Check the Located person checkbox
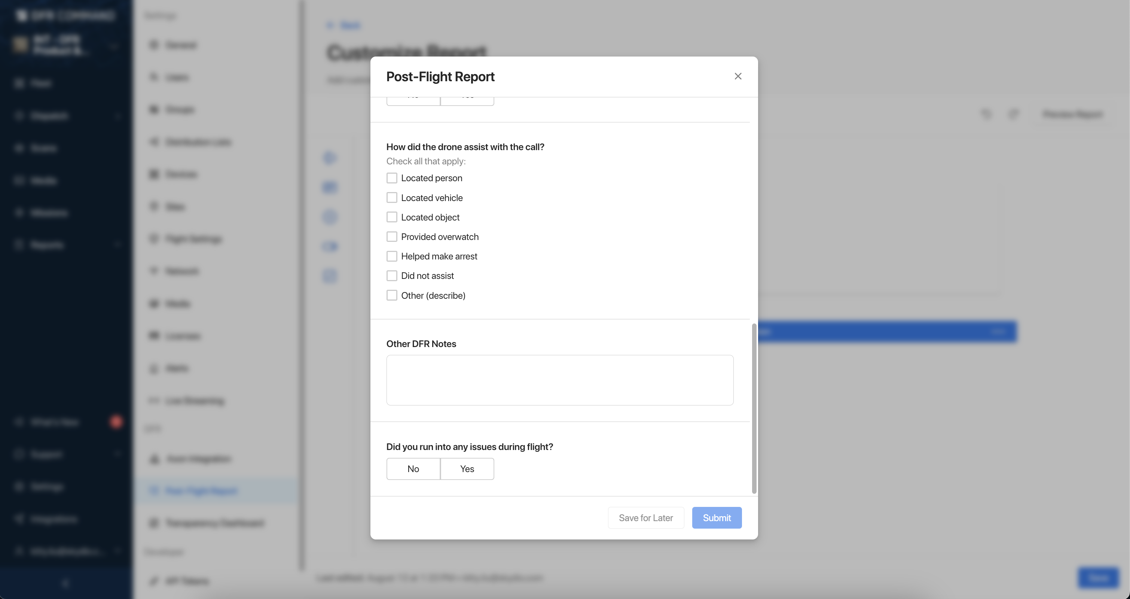1130x599 pixels. pyautogui.click(x=392, y=178)
